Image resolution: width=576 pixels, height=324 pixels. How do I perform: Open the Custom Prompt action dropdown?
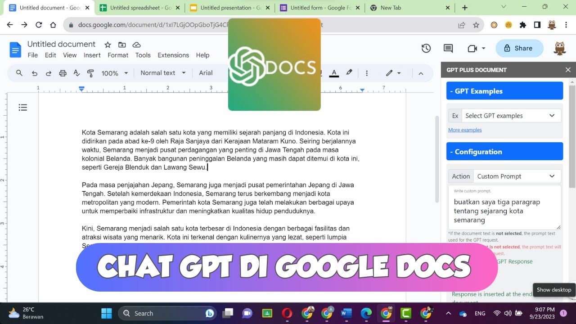(517, 176)
